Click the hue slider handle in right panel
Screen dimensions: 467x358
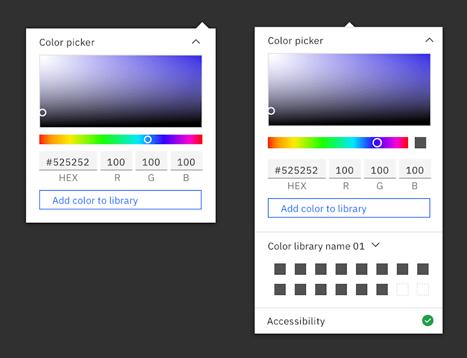pyautogui.click(x=377, y=143)
